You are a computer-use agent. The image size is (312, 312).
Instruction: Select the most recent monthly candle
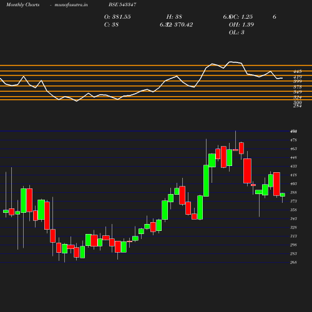[283, 195]
